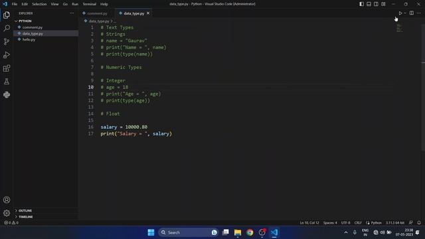Viewport: 425px width, 239px height.
Task: Show hidden system tray icons chevron
Action: 346,232
